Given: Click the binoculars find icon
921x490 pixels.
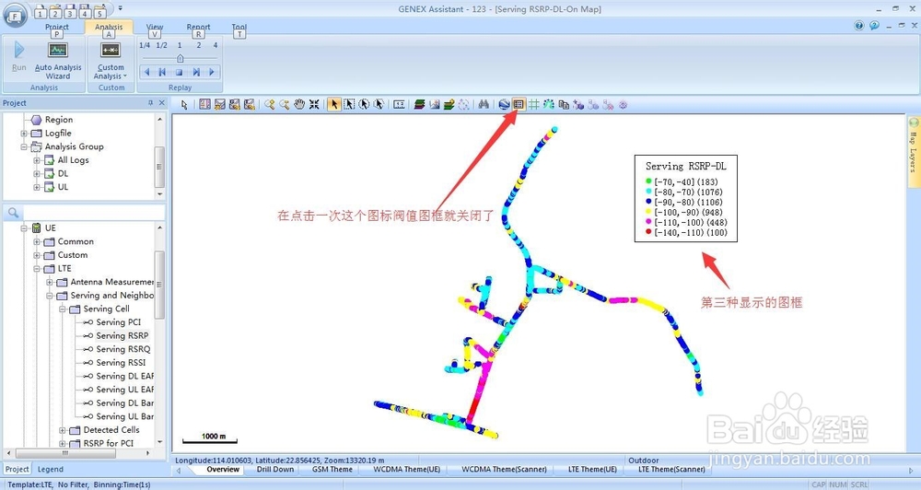Looking at the screenshot, I should pyautogui.click(x=484, y=105).
